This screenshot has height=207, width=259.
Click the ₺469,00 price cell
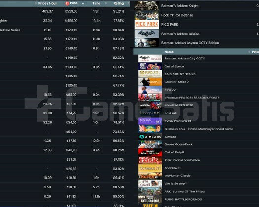[x=71, y=21]
